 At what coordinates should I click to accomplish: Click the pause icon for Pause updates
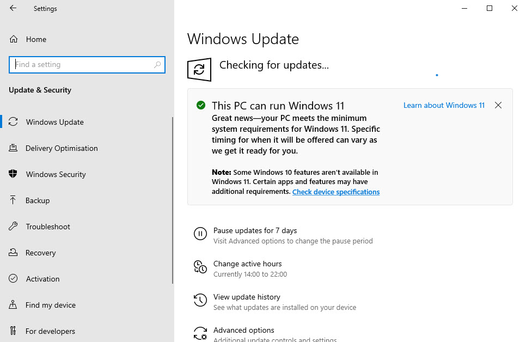[200, 234]
